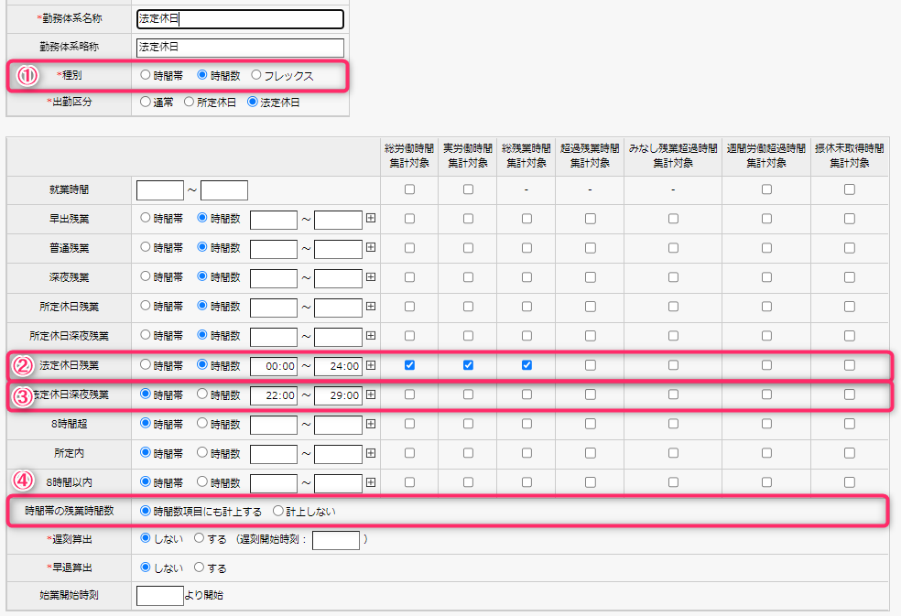Click the plus icon in 所定内 row
The image size is (901, 616).
click(371, 453)
